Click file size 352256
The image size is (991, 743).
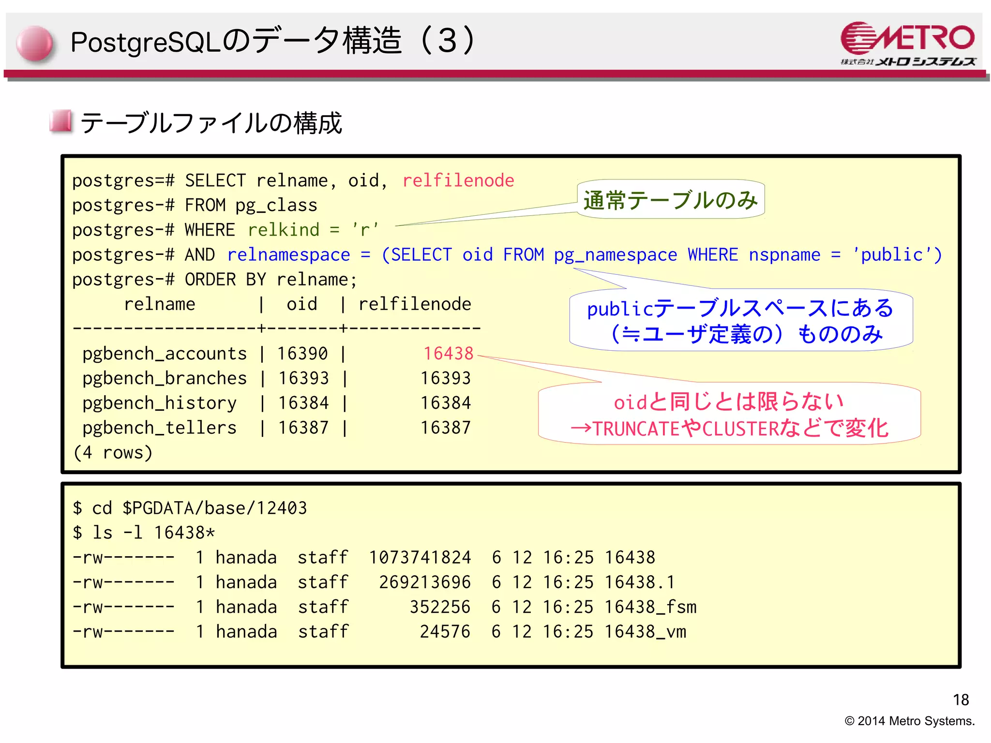click(x=440, y=607)
